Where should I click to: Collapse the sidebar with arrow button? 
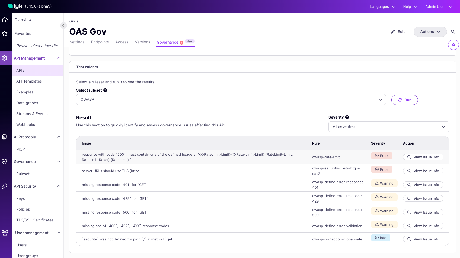[x=63, y=25]
